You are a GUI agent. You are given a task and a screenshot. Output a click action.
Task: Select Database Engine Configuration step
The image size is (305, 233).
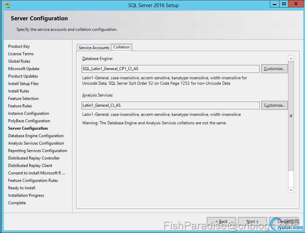(36, 136)
